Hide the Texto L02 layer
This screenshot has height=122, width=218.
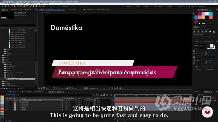click(x=6, y=104)
